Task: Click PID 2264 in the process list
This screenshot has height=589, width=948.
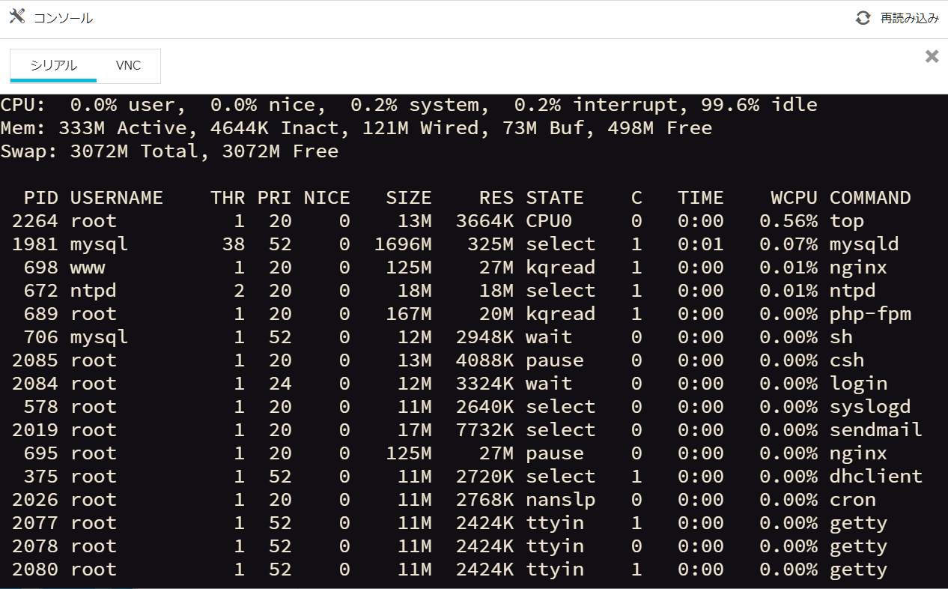Action: (x=35, y=221)
